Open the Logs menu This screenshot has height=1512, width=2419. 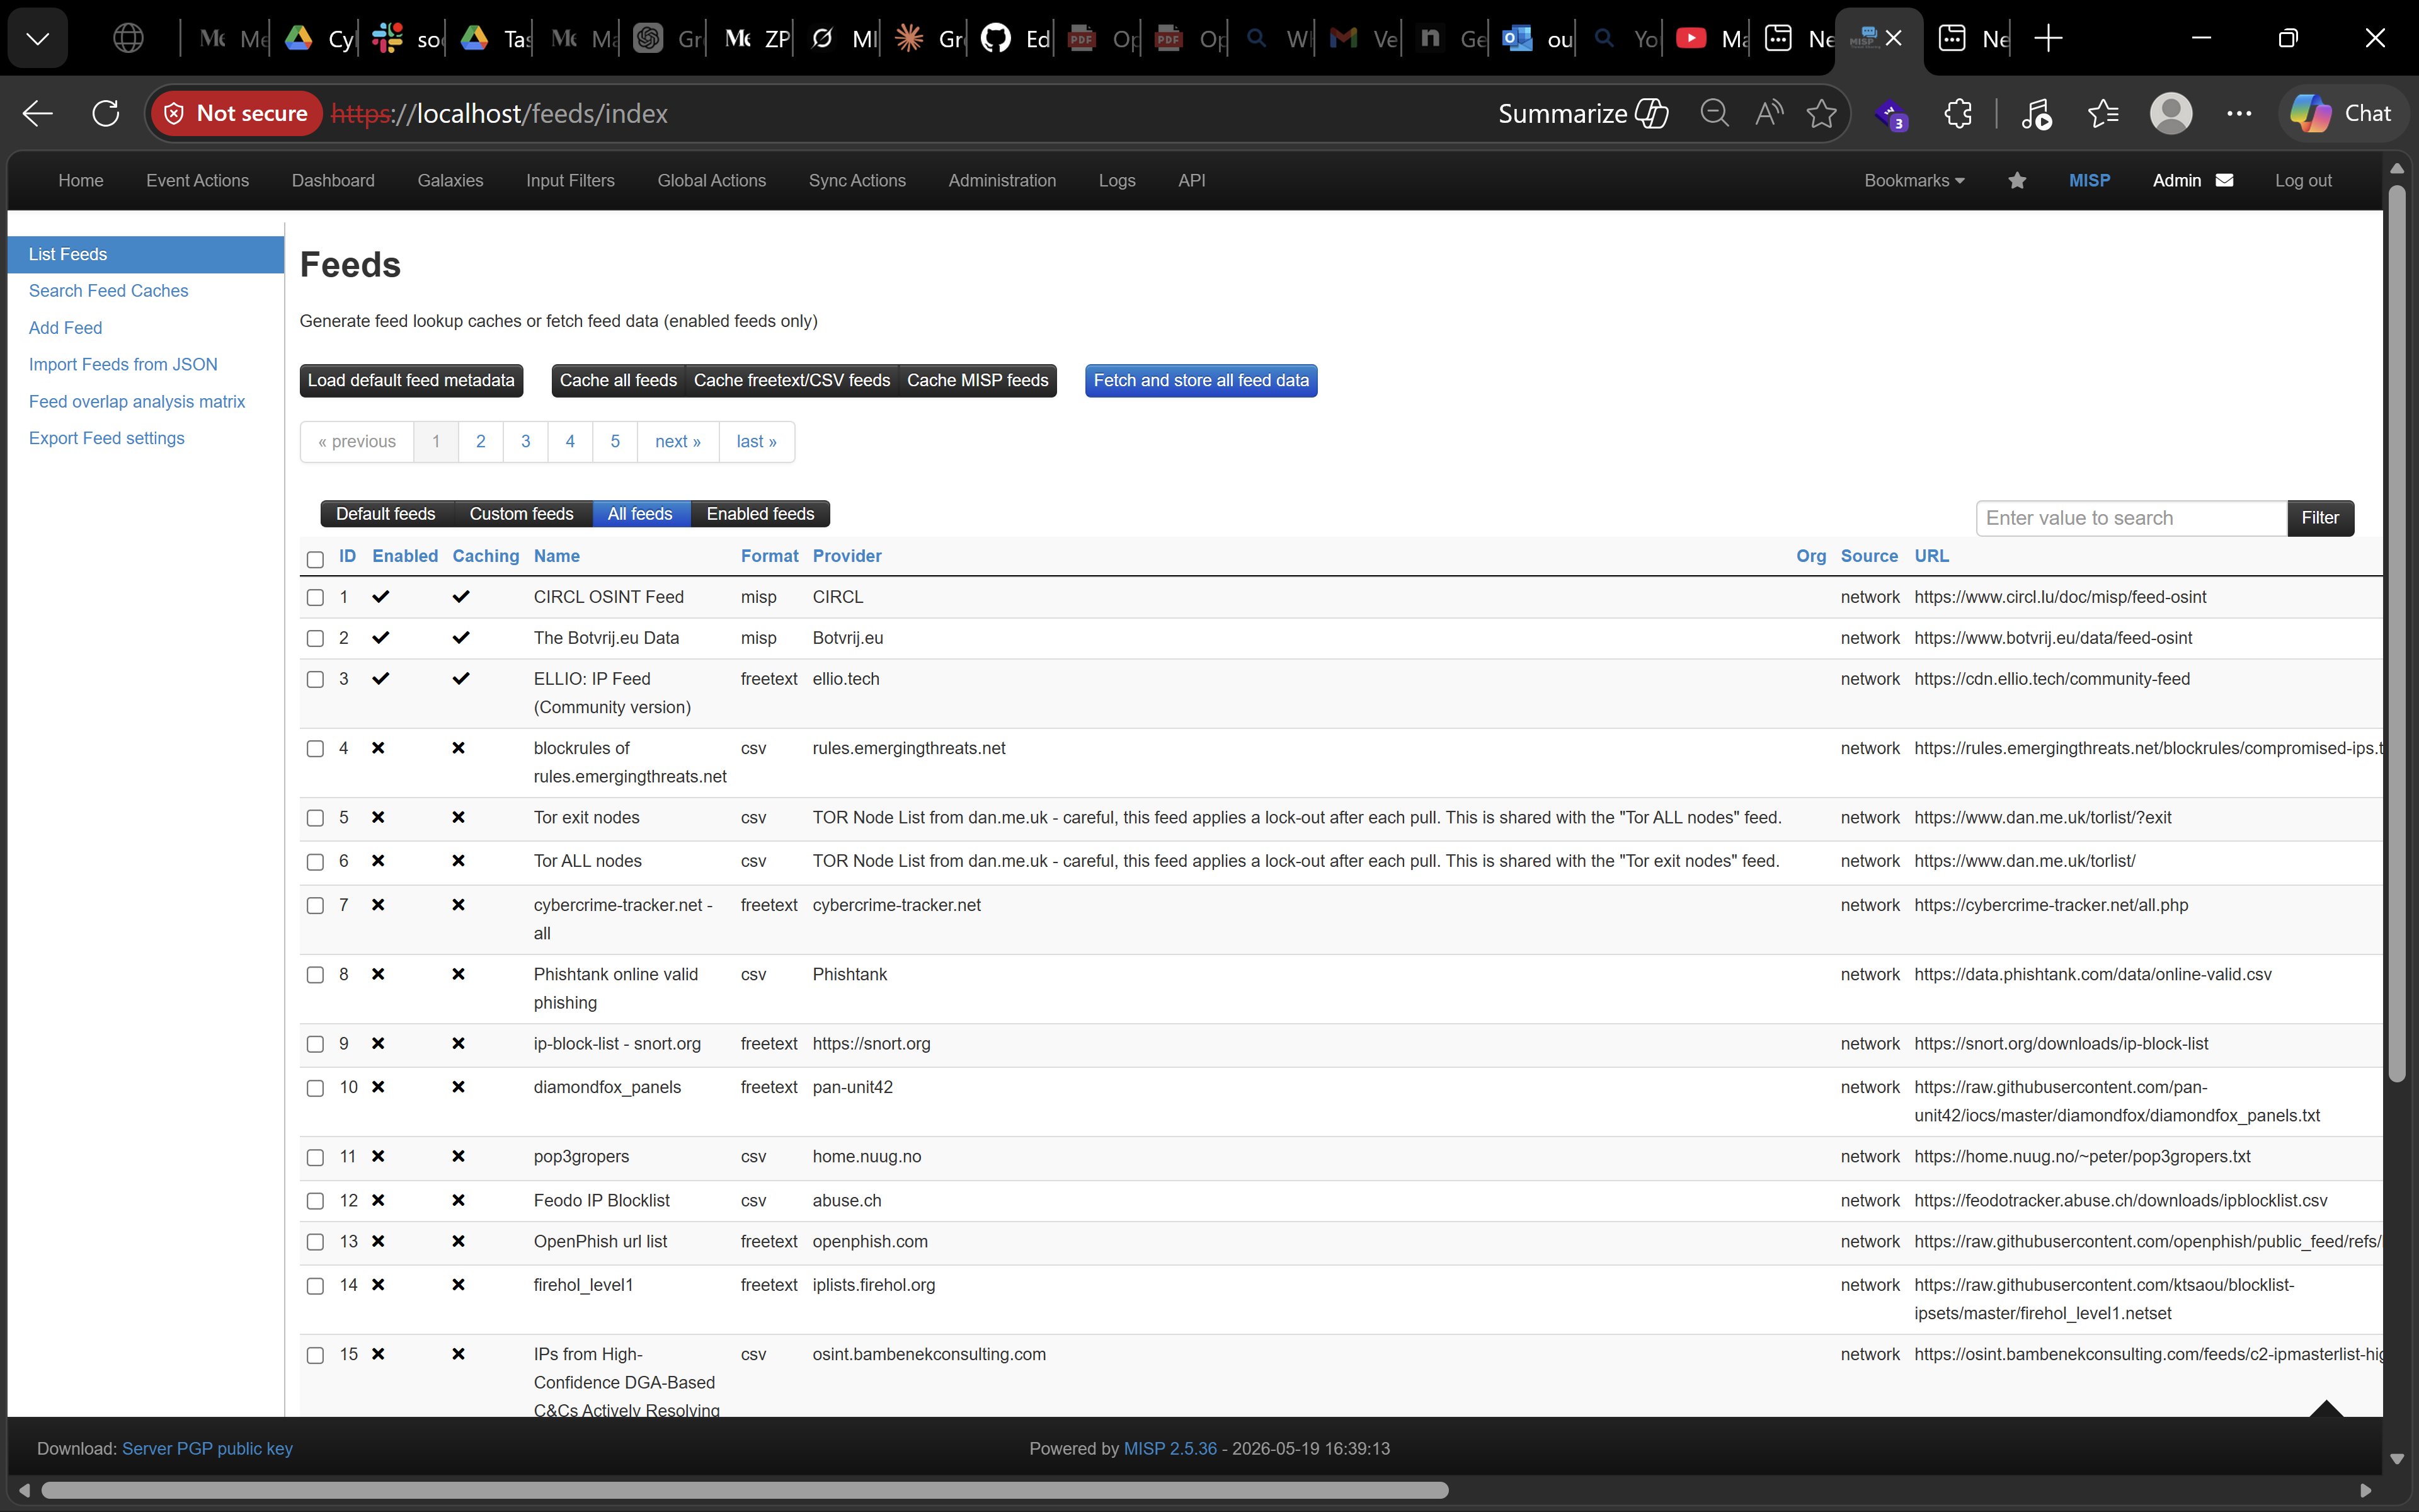[1116, 180]
